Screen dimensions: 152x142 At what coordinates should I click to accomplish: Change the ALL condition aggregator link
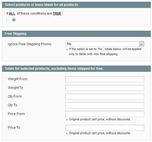[12, 13]
